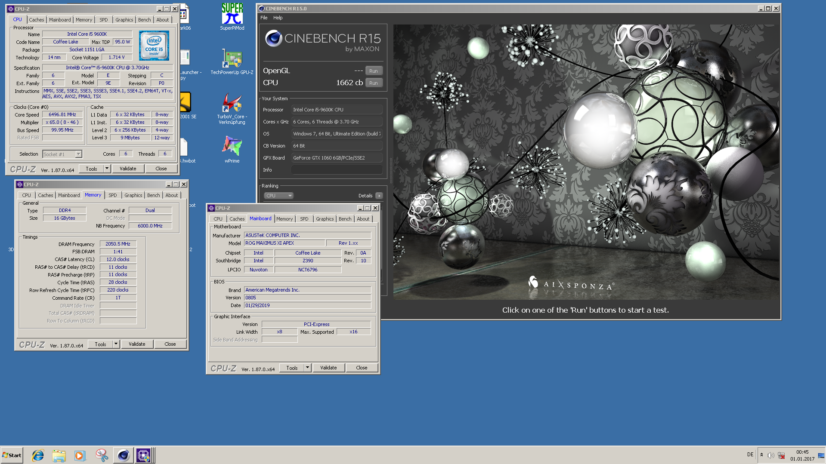Click the network icon in system tray
Viewport: 826px width, 464px height.
click(781, 455)
